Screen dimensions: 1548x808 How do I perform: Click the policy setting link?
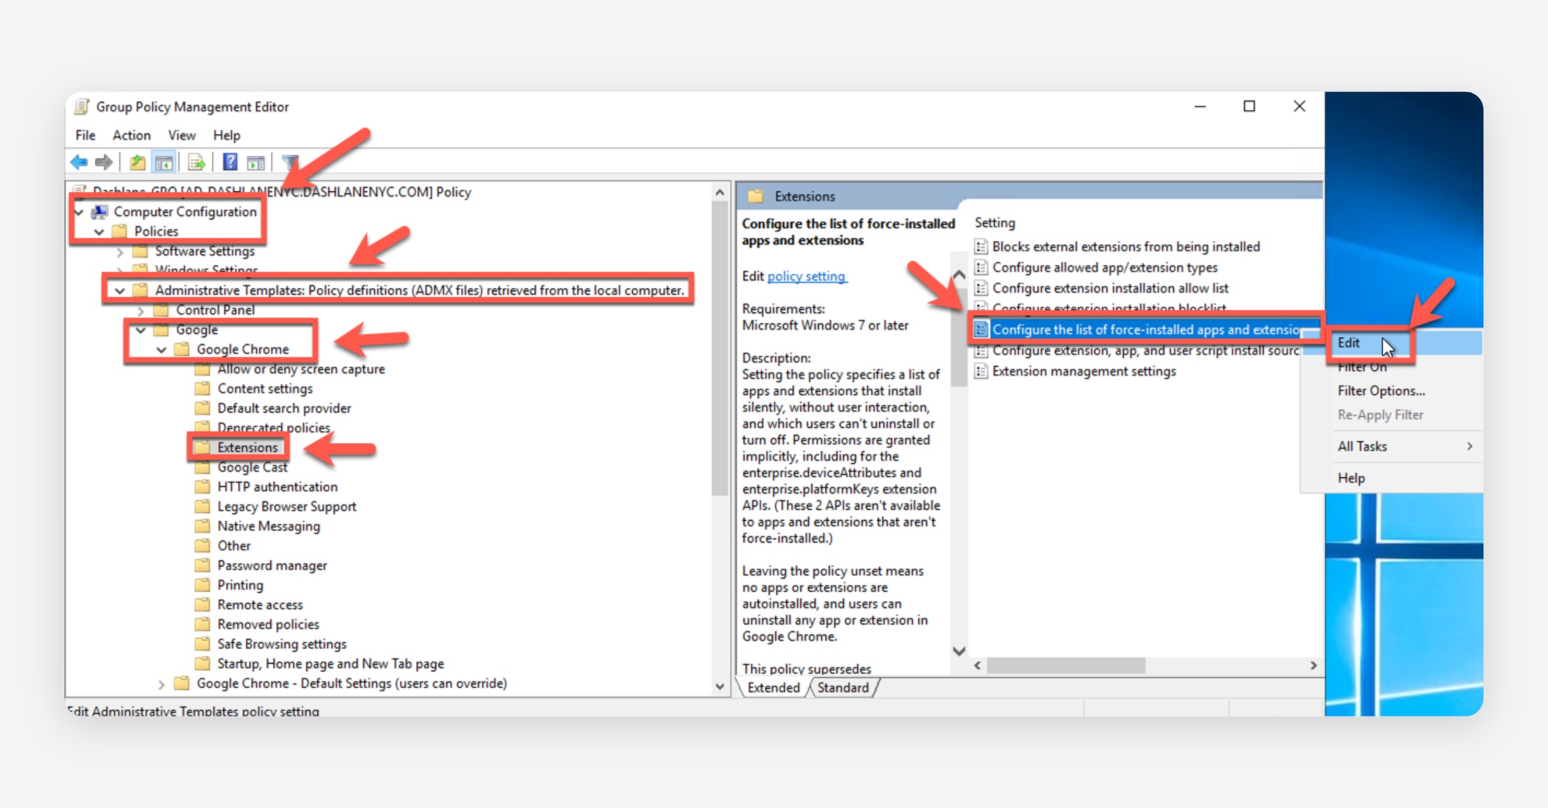point(806,276)
